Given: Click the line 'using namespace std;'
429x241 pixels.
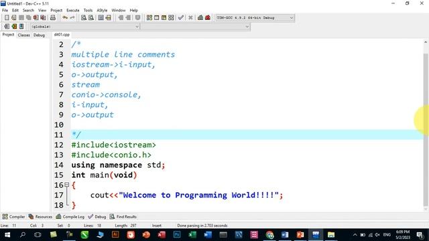Looking at the screenshot, I should pos(118,165).
